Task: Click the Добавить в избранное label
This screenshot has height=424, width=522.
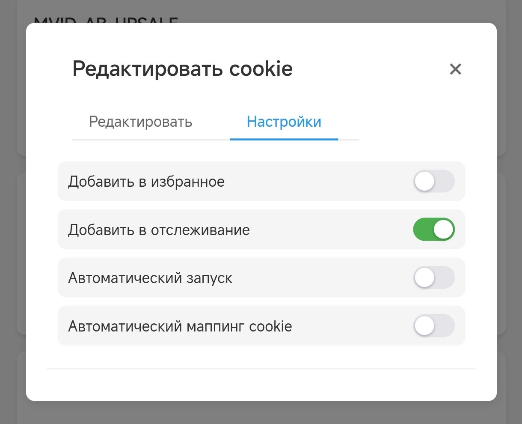Action: [x=146, y=182]
